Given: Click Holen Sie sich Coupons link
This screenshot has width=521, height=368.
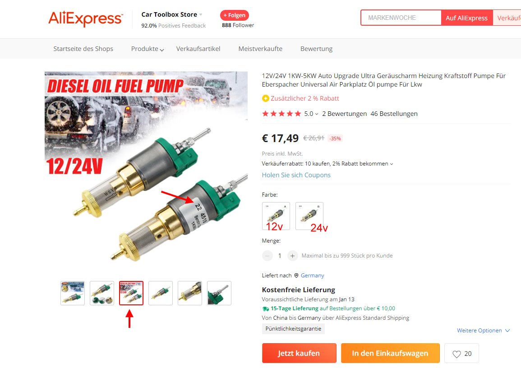Looking at the screenshot, I should [296, 175].
